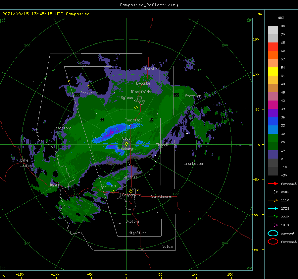Pick the magenta 42-39 dBZ color swatch

[x=273, y=105]
